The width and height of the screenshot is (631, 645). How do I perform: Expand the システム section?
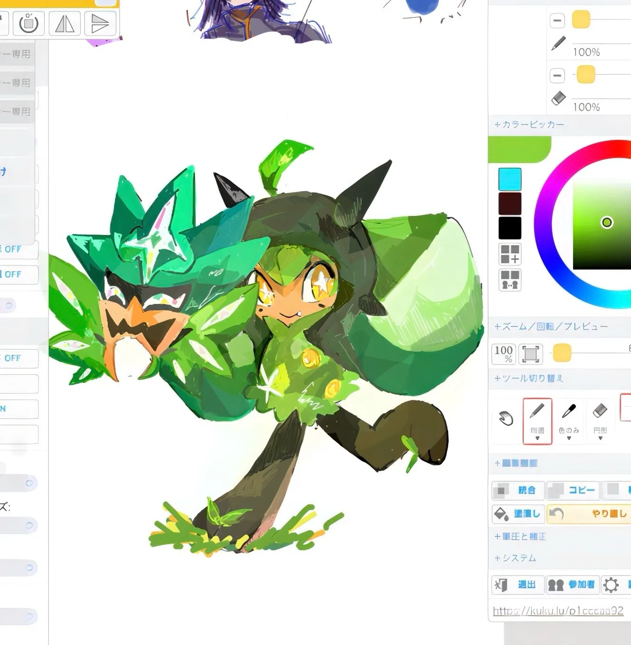(x=515, y=558)
